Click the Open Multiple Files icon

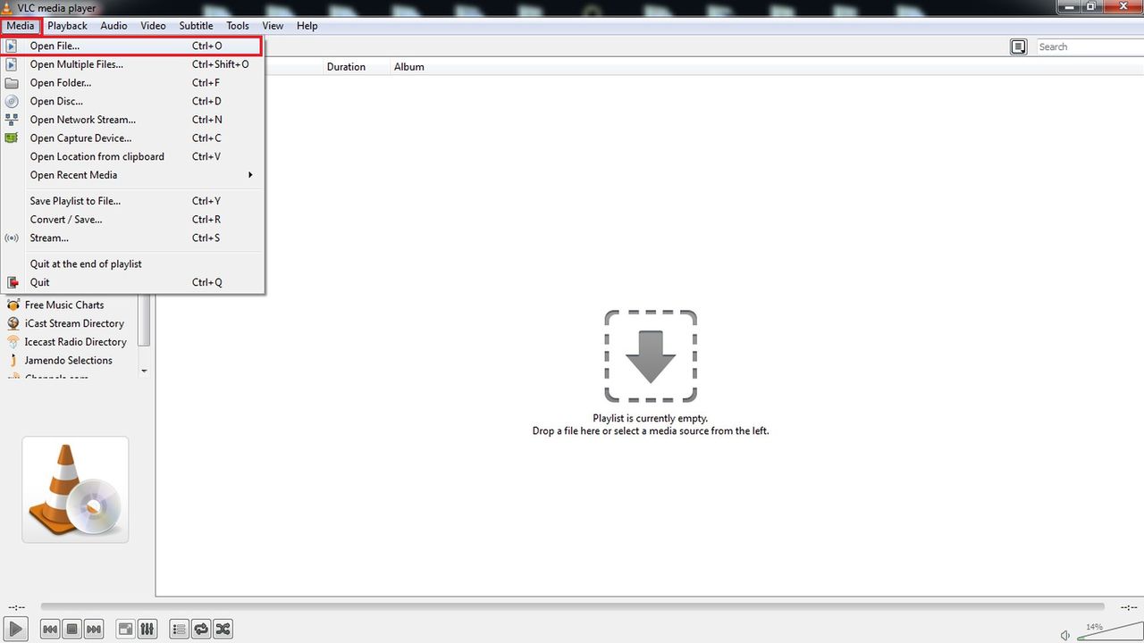click(12, 64)
